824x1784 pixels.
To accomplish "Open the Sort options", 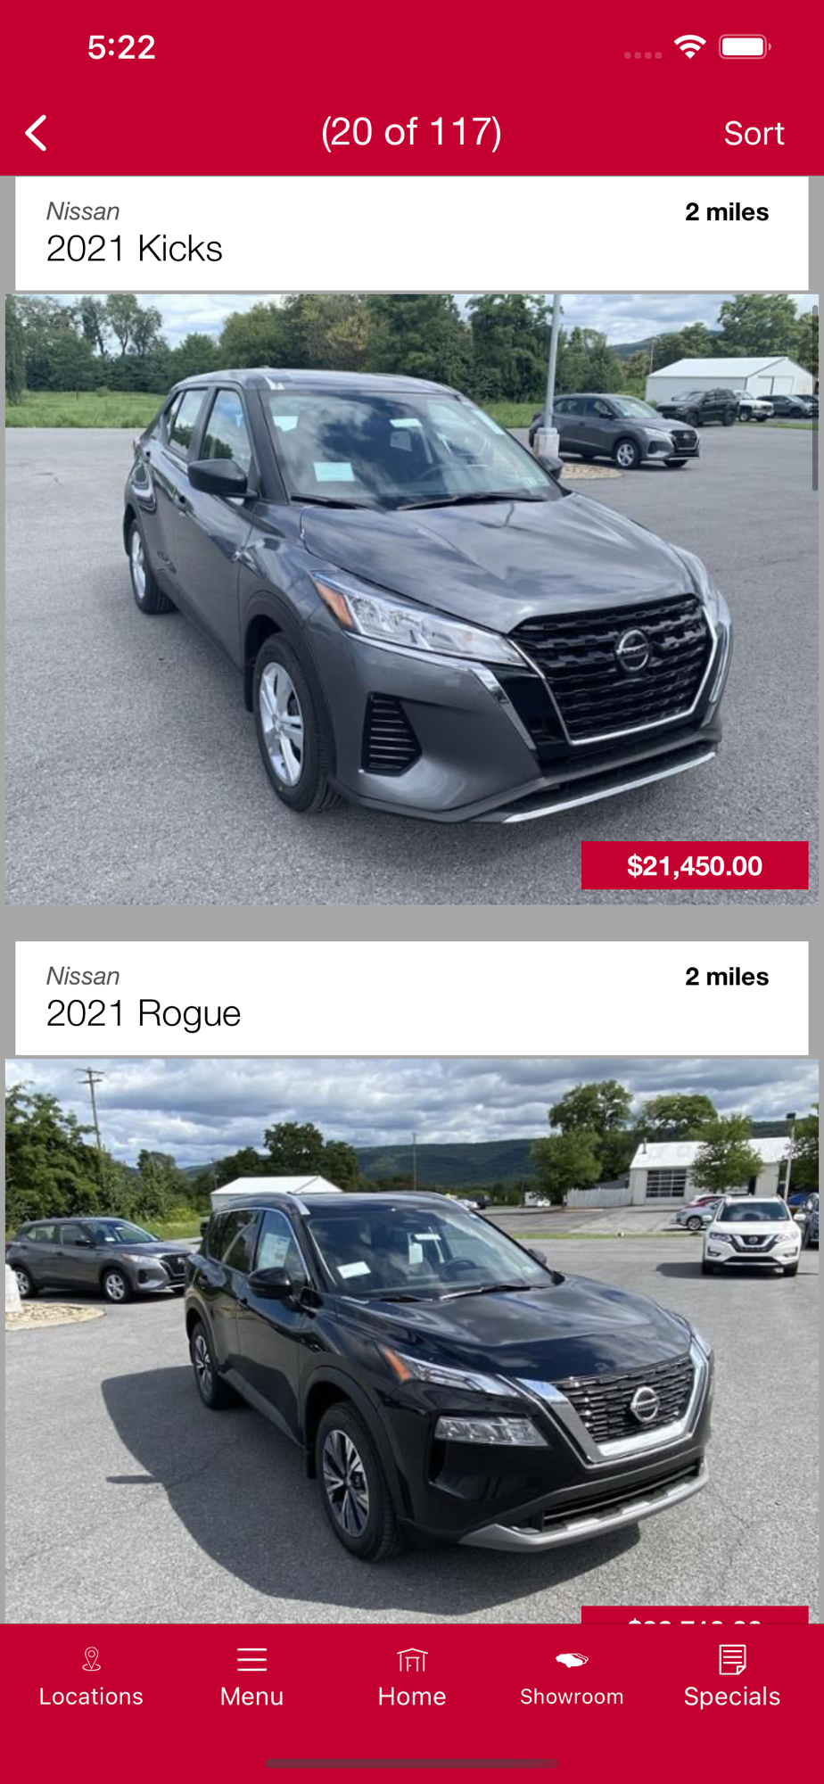I will (754, 133).
